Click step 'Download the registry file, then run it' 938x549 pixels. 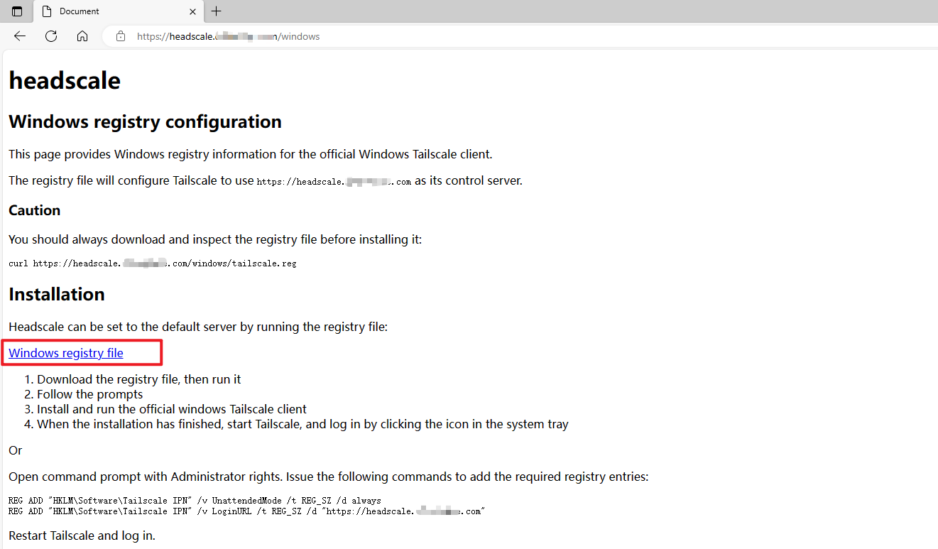(138, 379)
